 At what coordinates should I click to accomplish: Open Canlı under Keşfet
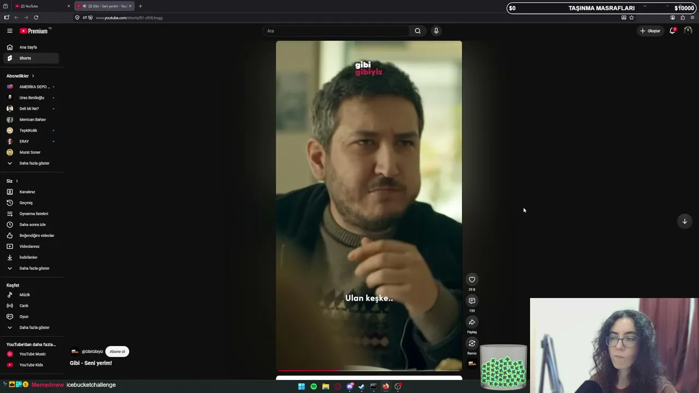[31, 306]
